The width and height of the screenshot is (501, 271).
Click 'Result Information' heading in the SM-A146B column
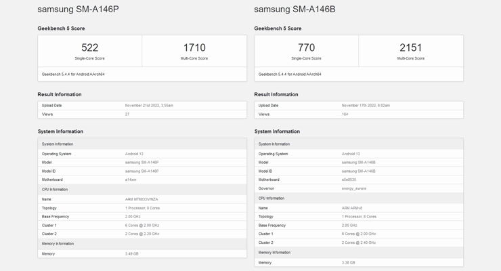coord(276,95)
